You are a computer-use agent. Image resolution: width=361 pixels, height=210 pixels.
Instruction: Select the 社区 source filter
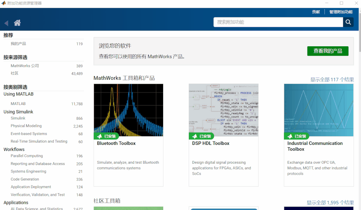[x=15, y=73]
